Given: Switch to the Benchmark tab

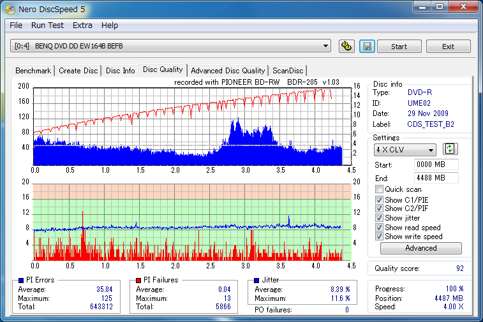Looking at the screenshot, I should [x=33, y=71].
